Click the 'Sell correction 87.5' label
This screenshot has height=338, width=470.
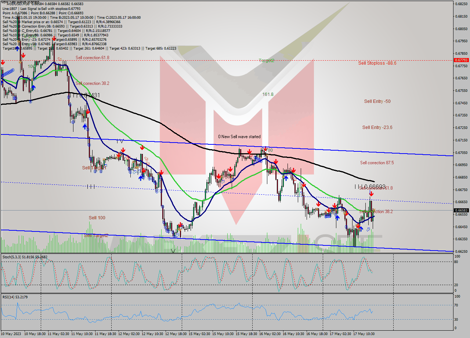tap(377, 163)
